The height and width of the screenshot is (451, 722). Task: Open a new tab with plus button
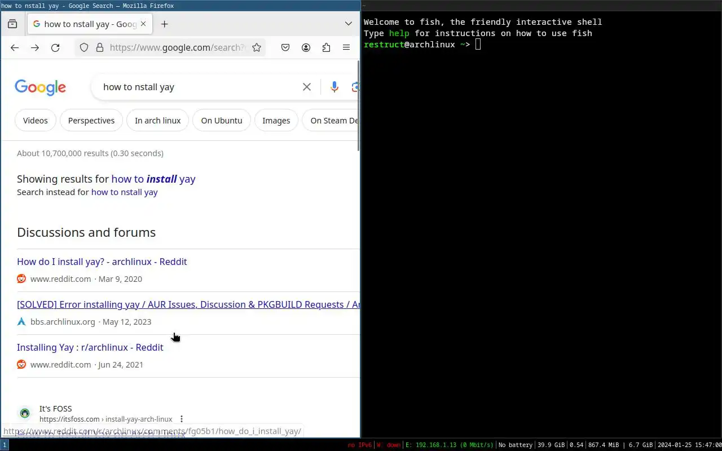click(164, 24)
